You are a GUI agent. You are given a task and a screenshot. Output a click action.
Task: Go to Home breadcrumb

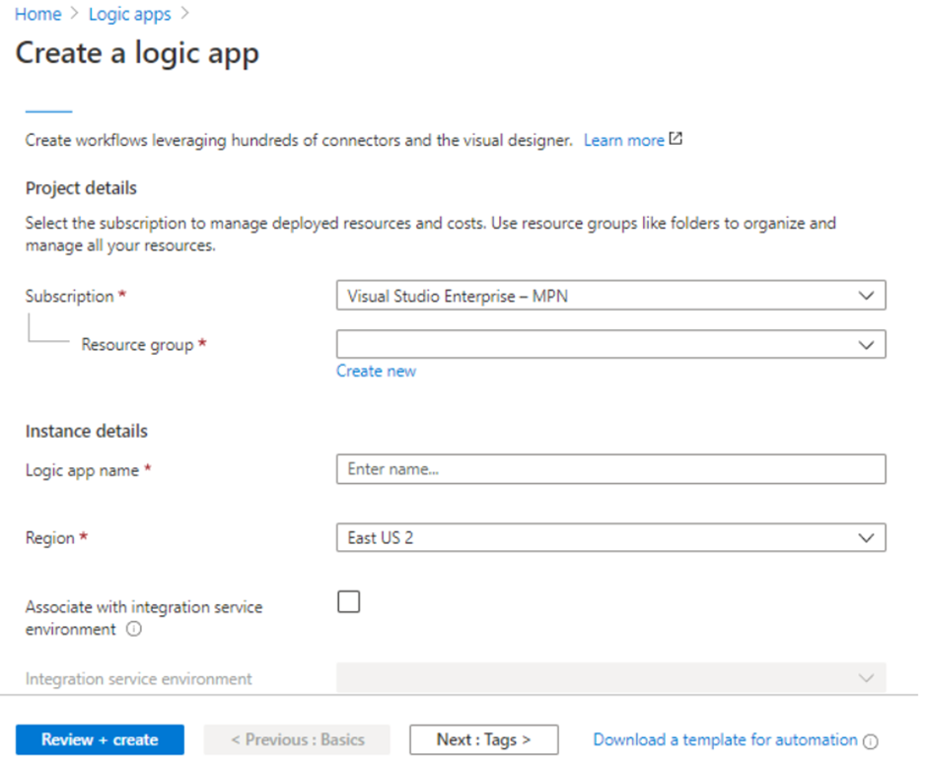(x=37, y=14)
